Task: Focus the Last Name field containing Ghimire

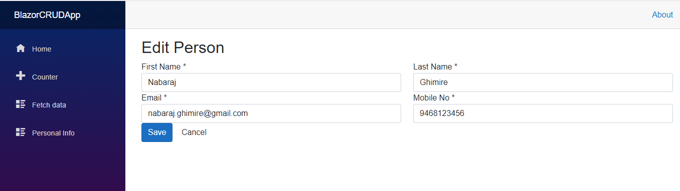Action: pos(543,82)
